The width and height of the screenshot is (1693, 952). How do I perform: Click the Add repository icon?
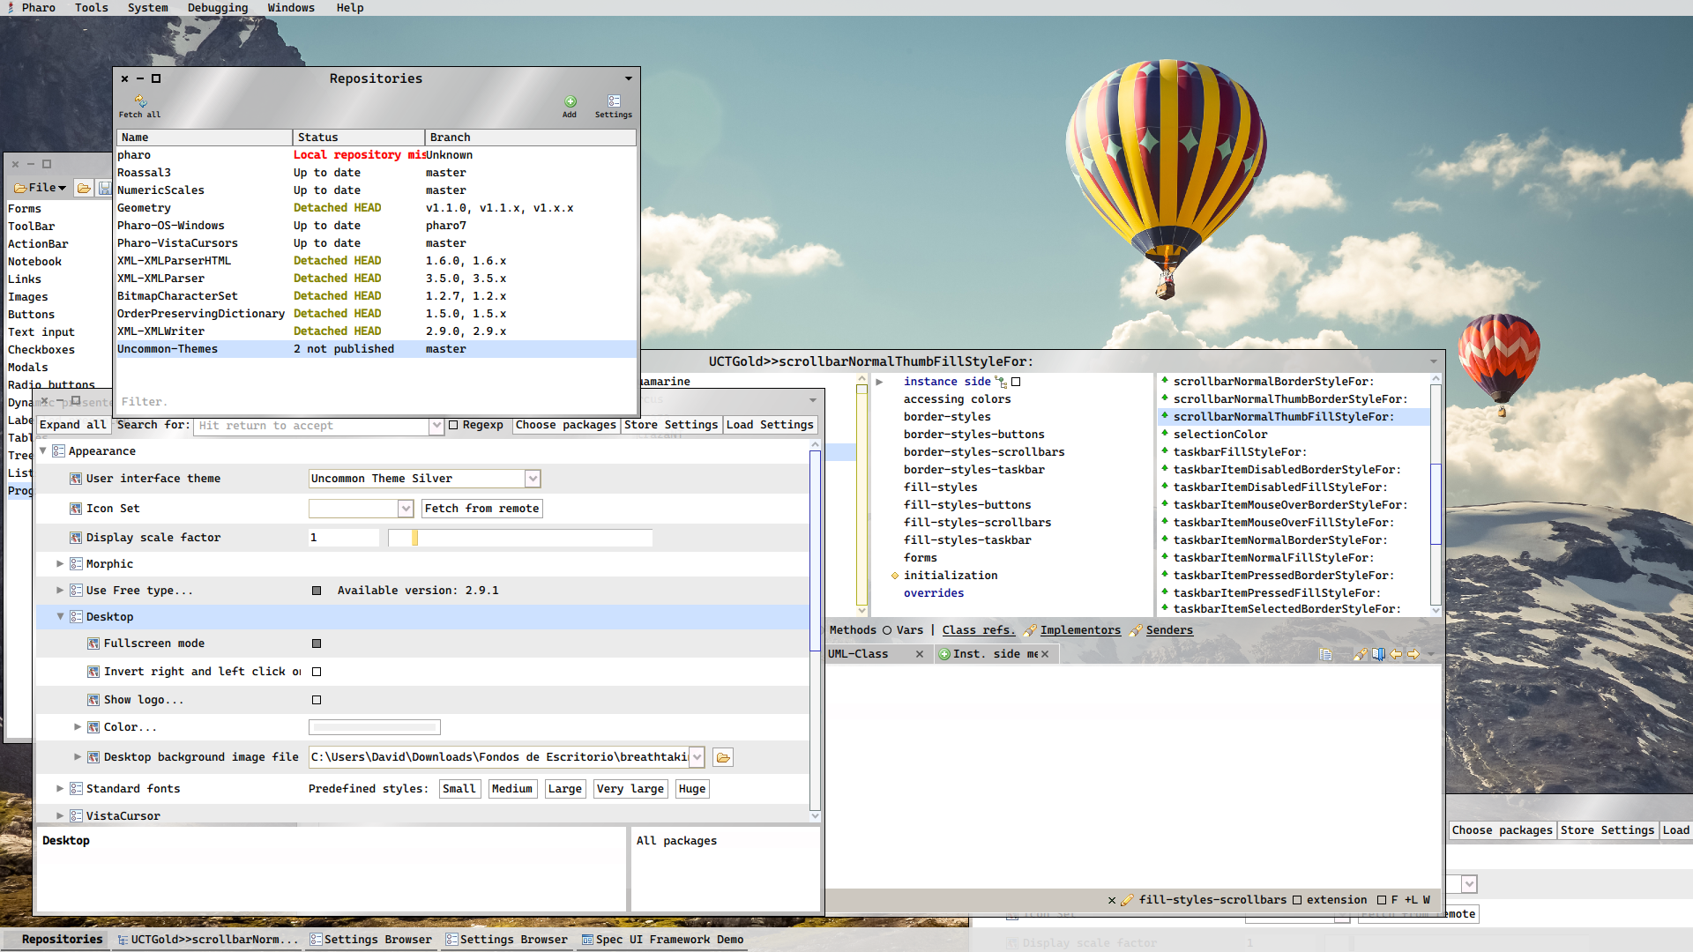[x=570, y=102]
